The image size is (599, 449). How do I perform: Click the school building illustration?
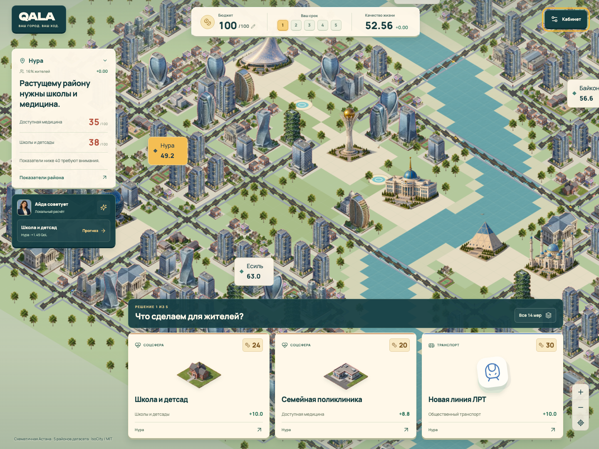199,374
